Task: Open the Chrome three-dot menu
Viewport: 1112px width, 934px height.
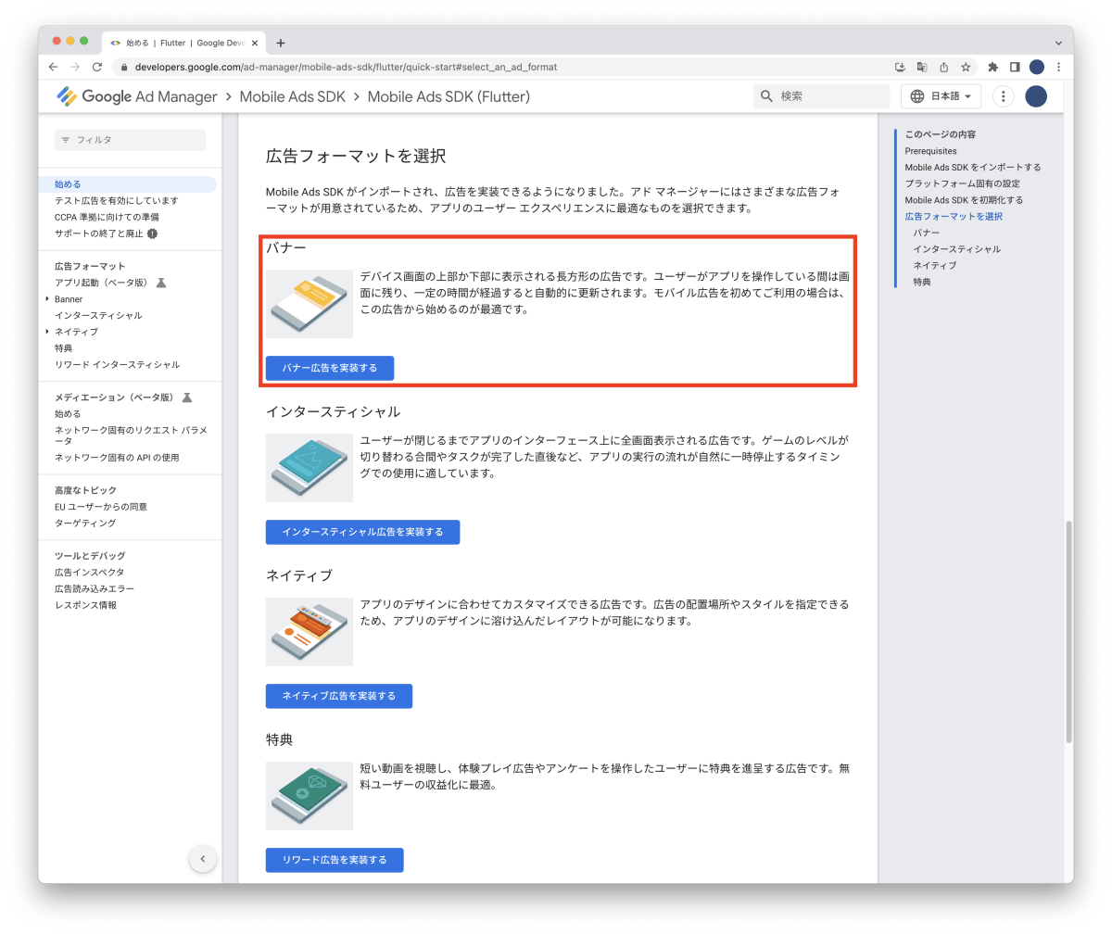Action: click(1058, 67)
